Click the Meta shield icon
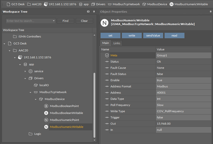 (107, 55)
